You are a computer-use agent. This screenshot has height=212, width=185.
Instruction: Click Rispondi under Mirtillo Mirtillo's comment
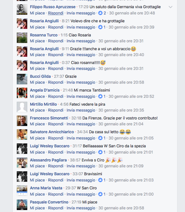click(56, 110)
